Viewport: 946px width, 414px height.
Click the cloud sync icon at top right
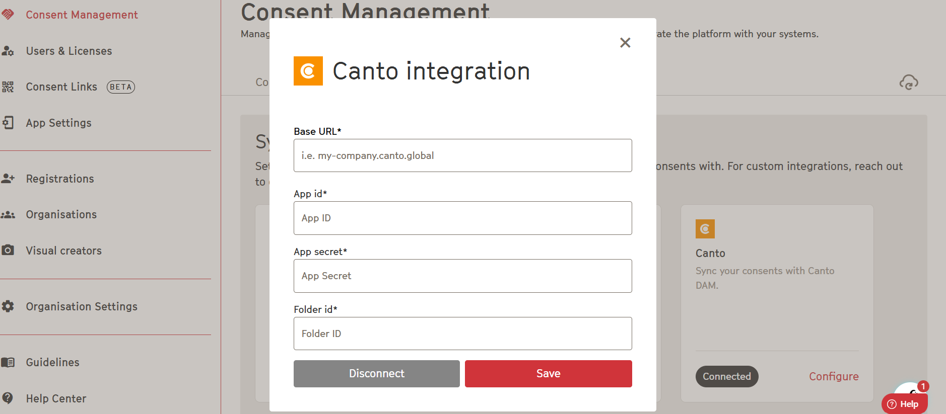909,82
